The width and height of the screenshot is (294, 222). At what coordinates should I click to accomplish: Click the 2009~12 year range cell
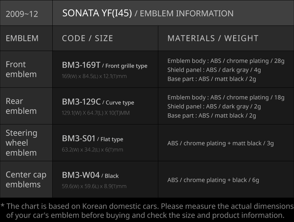click(x=22, y=14)
